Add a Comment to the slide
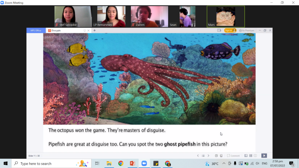Viewport: 299px width, 168px height. (x=233, y=156)
